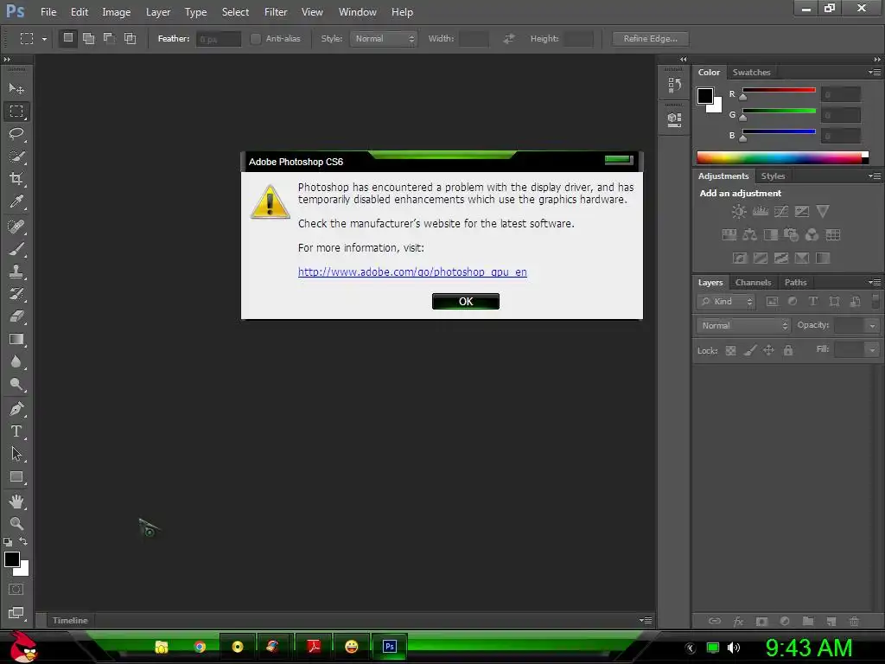
Task: Select the Horizontal Type tool
Action: pos(16,431)
